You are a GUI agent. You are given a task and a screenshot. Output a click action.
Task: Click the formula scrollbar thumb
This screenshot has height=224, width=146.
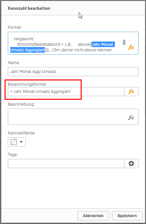[124, 42]
